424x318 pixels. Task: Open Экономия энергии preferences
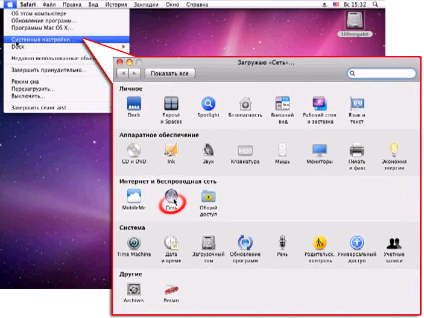[394, 150]
